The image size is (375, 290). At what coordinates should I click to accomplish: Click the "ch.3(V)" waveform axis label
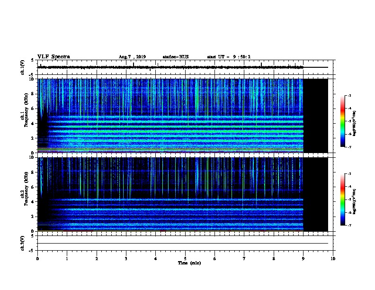tap(22, 243)
